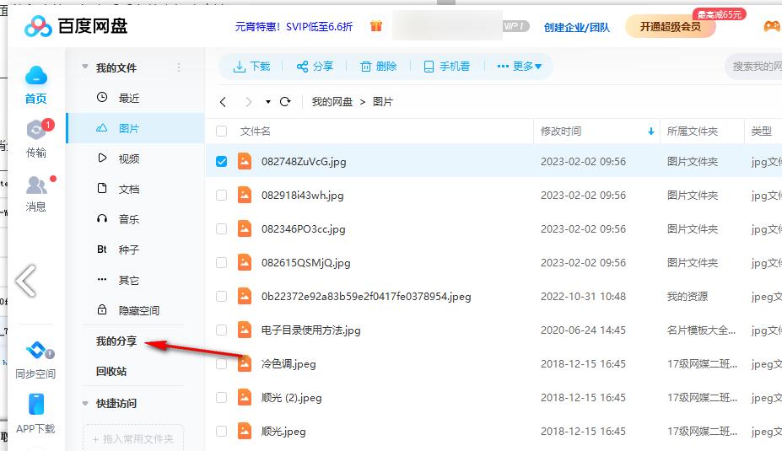Click the 分享 share toolbar button
The height and width of the screenshot is (451, 782).
[x=315, y=67]
